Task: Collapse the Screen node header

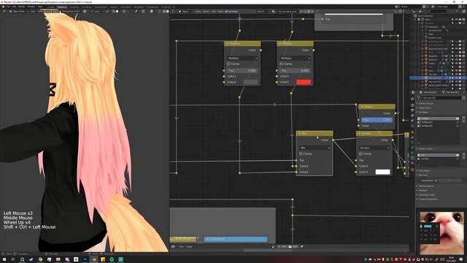Action: coord(359,134)
